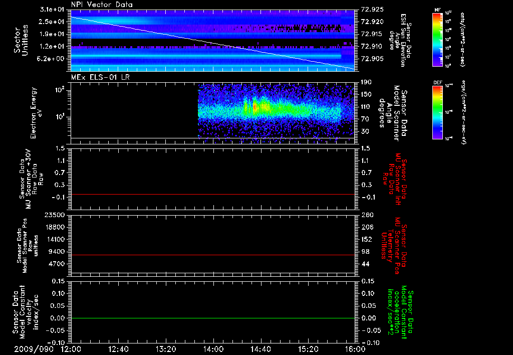Click the red line in MU Scanner +30V panel
513x355 pixels.
(x=212, y=194)
